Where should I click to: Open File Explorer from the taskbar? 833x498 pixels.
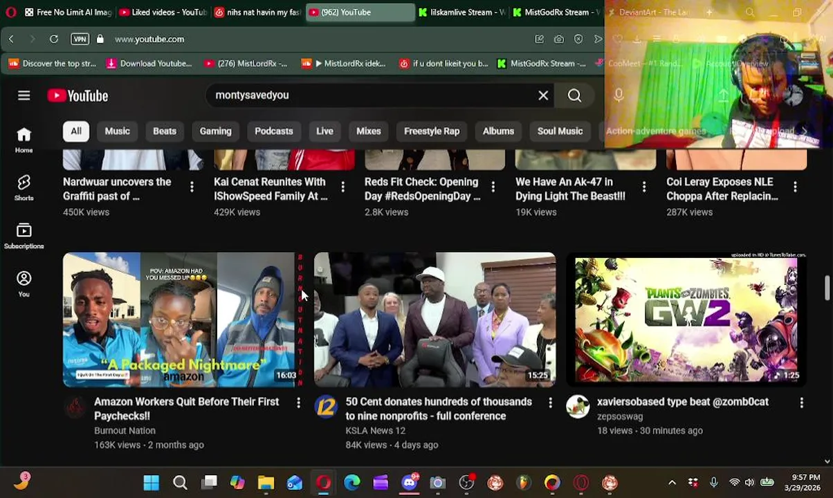pyautogui.click(x=266, y=483)
